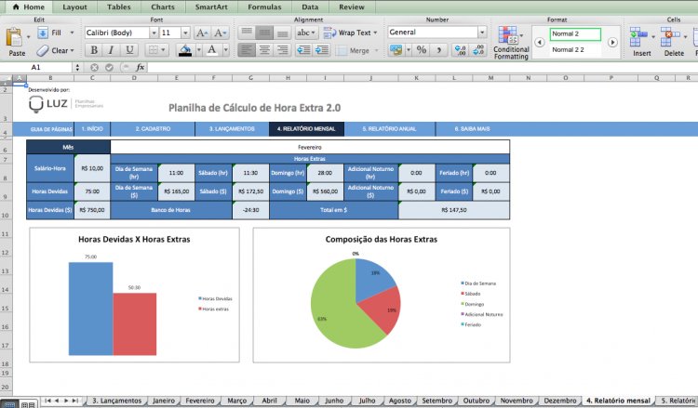This screenshot has height=408, width=698.
Task: Toggle italic formatting
Action: pyautogui.click(x=112, y=50)
